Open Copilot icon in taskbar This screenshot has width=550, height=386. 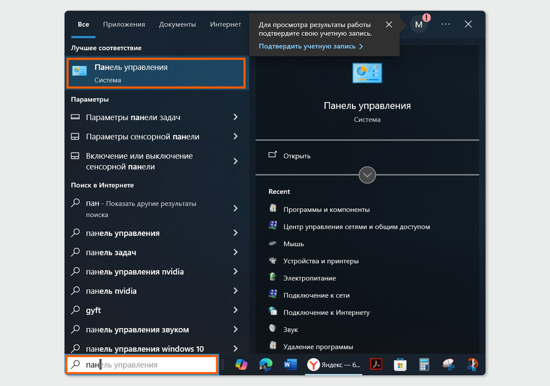241,365
